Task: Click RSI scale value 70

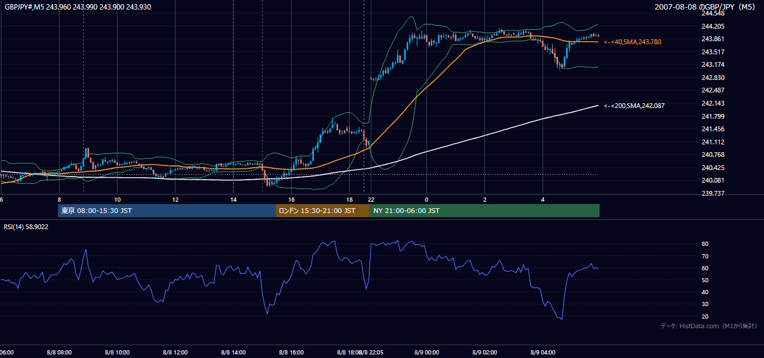Action: click(705, 256)
